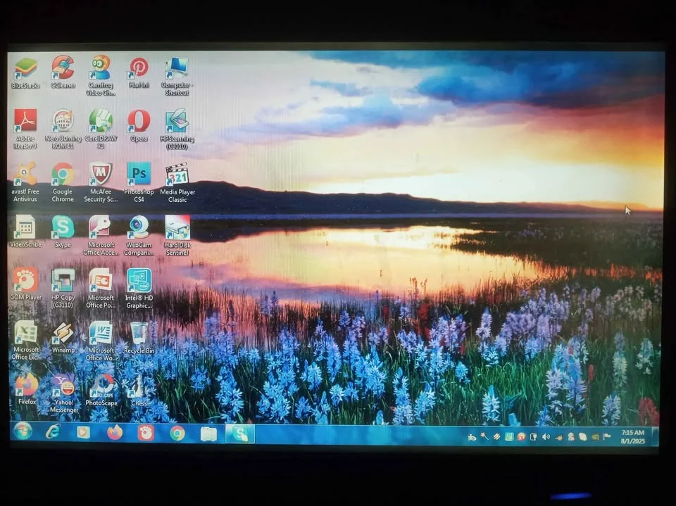Click the PhotoScape desktop icon
The image size is (676, 506).
point(101,390)
